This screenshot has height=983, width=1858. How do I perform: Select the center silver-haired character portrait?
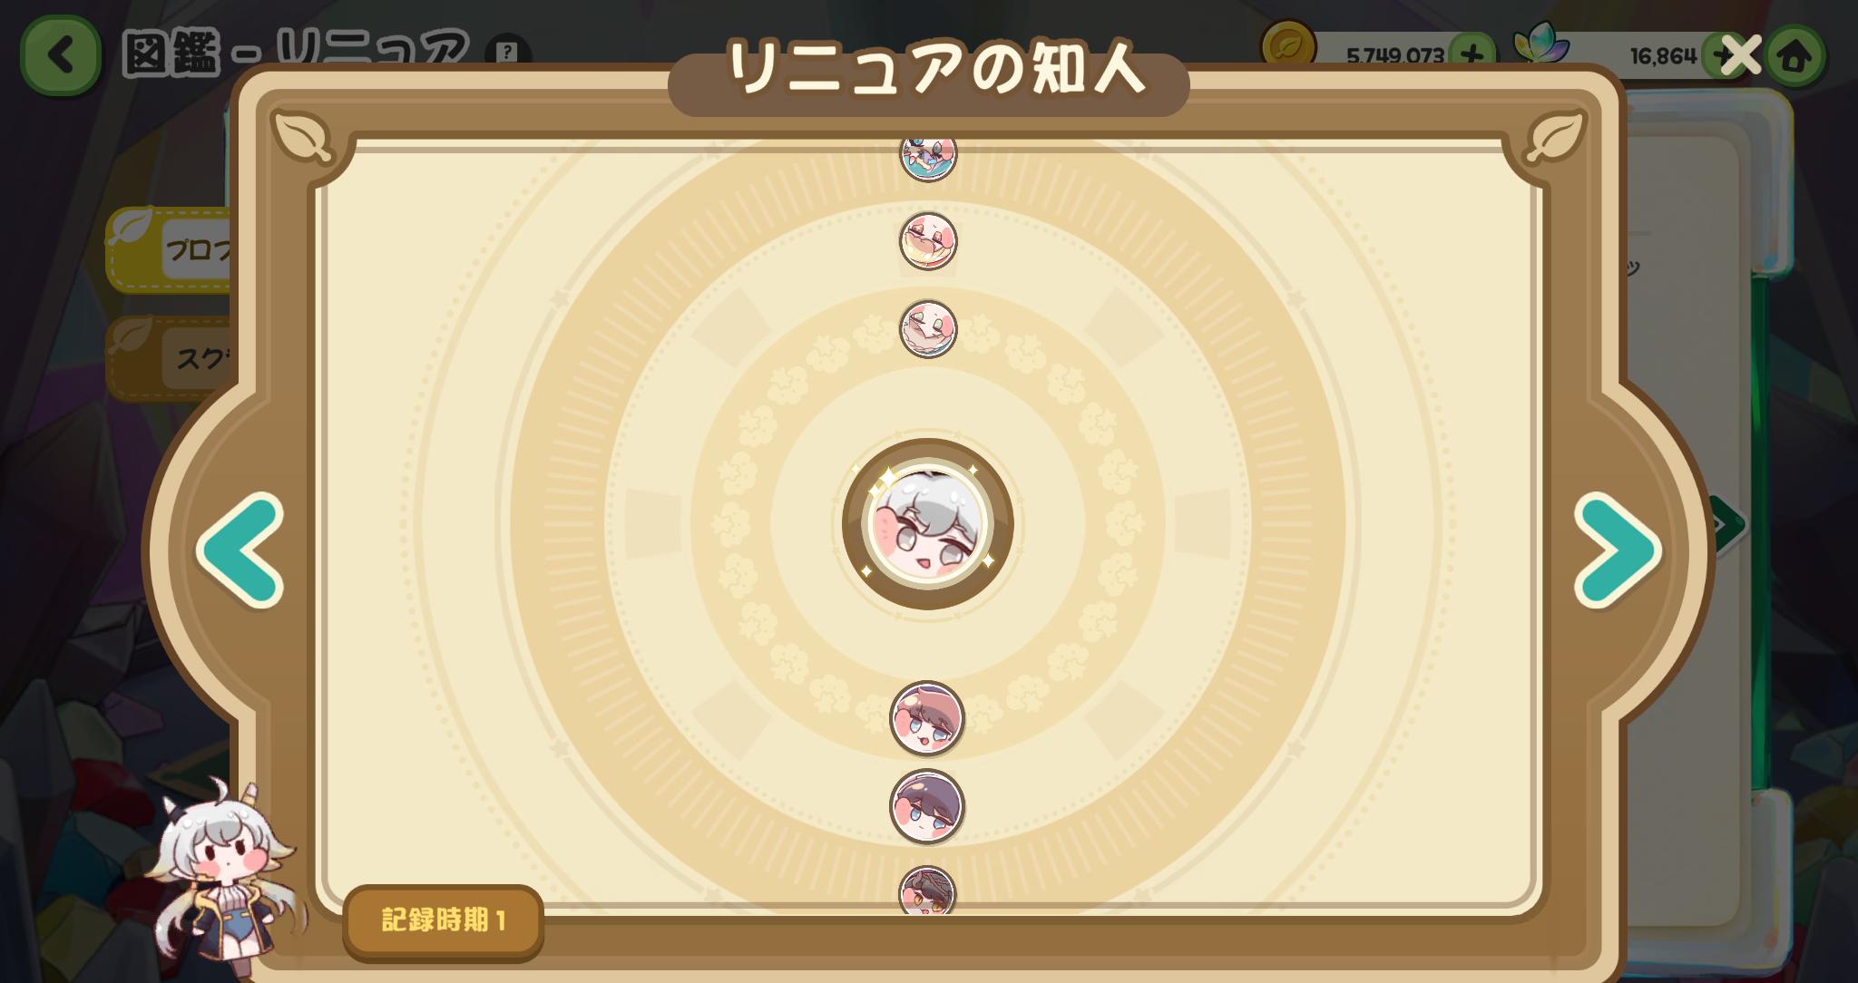point(927,524)
